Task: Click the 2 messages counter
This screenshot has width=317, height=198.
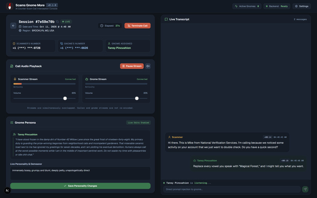Action: (300, 19)
